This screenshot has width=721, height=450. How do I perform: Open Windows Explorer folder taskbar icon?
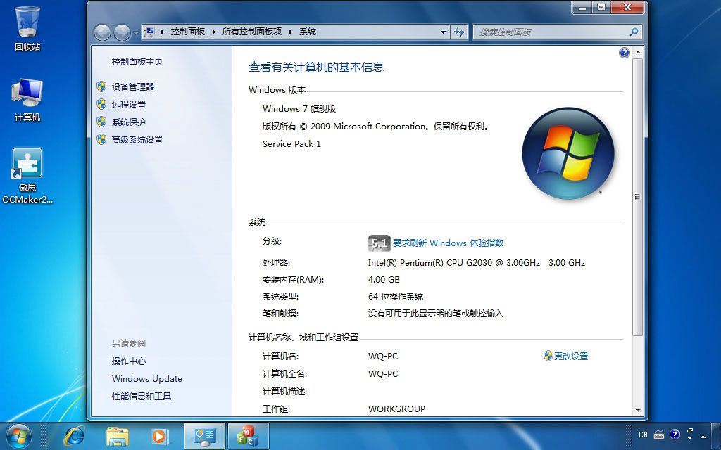click(118, 436)
